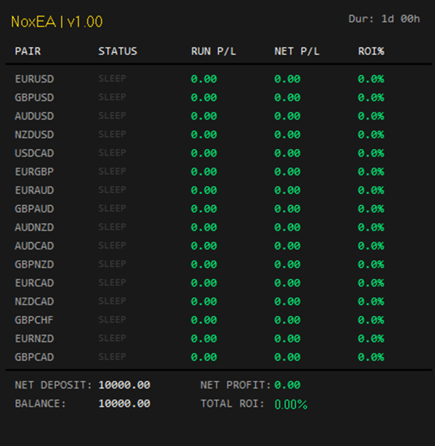The image size is (435, 446).
Task: Click the net profit value
Action: click(287, 385)
